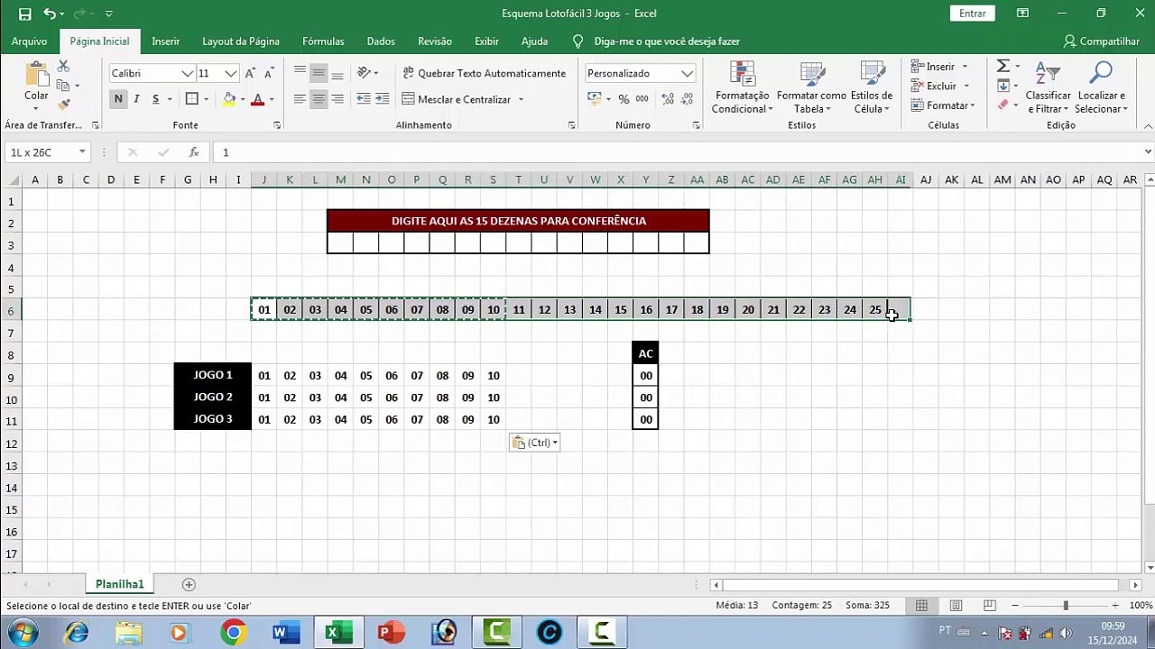Click the decrease decimal places icon
This screenshot has height=649, width=1155.
pyautogui.click(x=686, y=99)
